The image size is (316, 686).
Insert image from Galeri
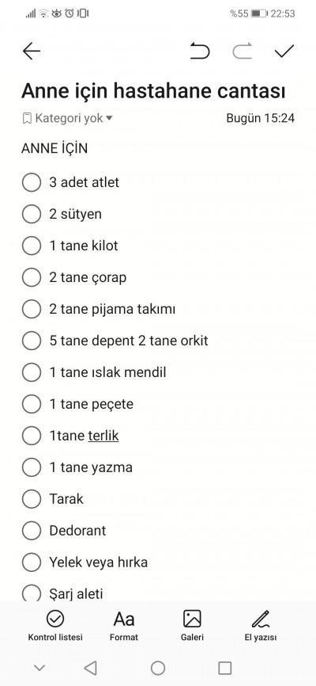pos(192,626)
